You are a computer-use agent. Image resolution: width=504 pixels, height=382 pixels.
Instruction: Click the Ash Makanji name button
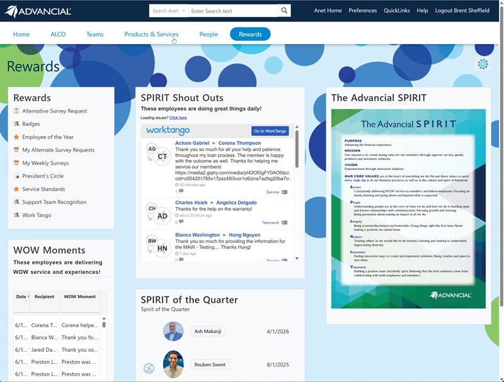click(x=208, y=331)
